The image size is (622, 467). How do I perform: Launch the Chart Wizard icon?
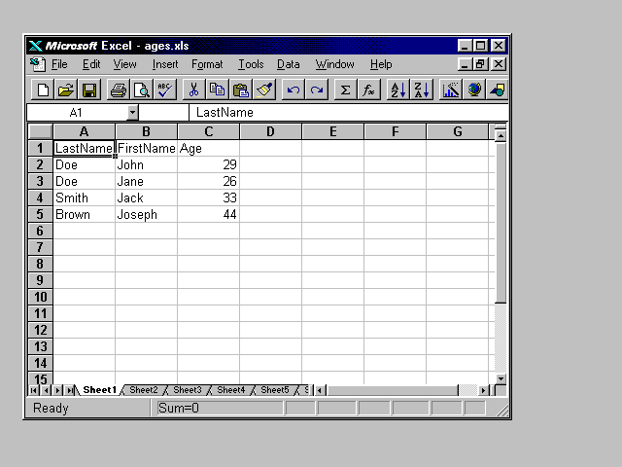(x=451, y=90)
